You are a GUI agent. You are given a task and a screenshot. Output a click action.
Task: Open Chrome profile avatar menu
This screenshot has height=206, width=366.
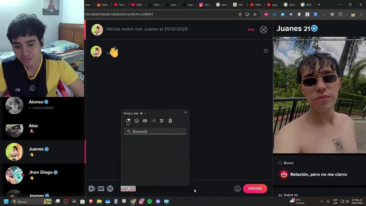tap(353, 14)
